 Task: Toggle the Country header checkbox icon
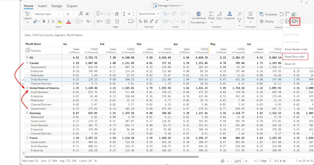pyautogui.click(x=28, y=50)
